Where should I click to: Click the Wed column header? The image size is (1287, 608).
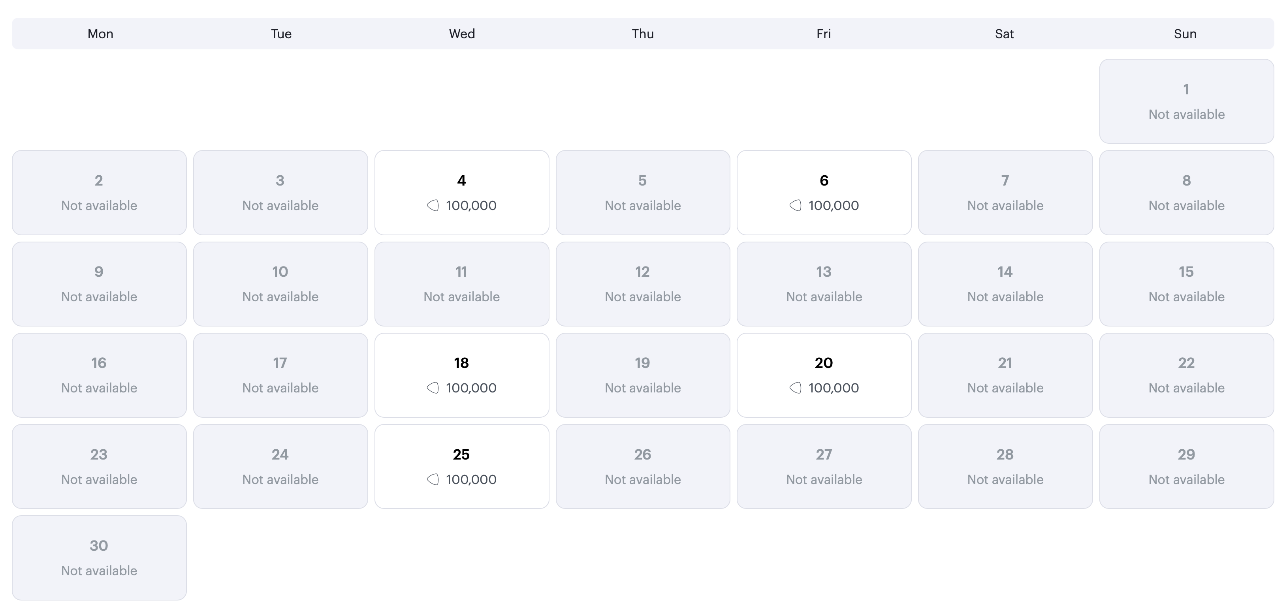click(x=462, y=34)
